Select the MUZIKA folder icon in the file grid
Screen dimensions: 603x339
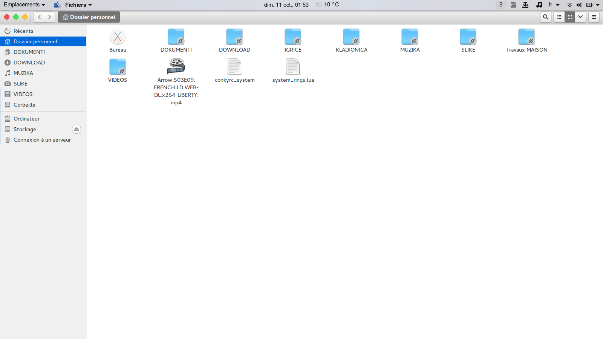(410, 37)
